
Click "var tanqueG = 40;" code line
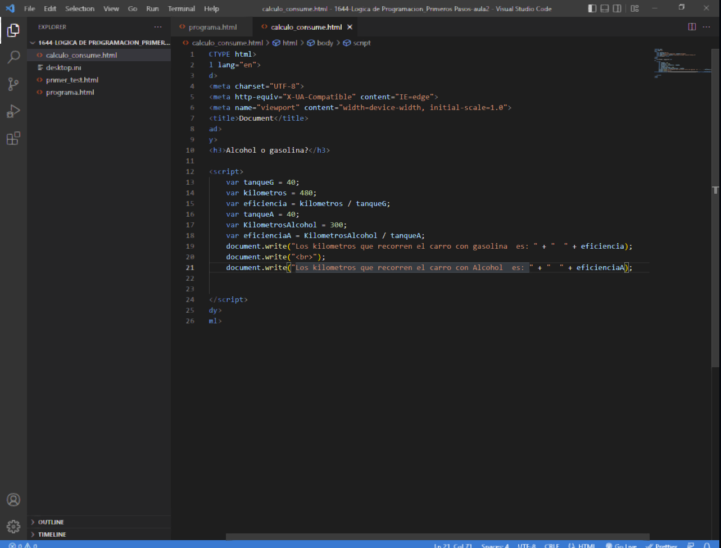click(263, 182)
